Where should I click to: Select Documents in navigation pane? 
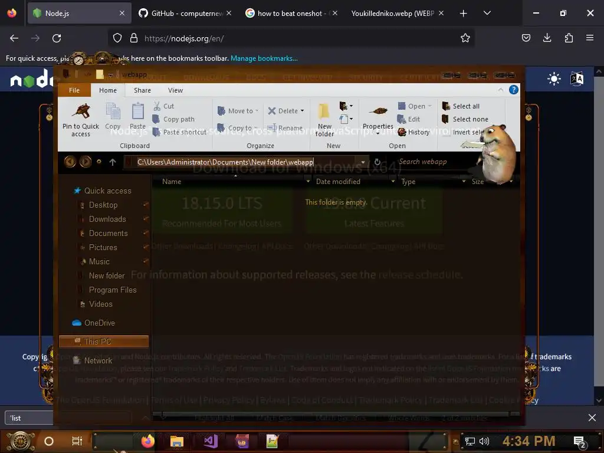point(108,233)
